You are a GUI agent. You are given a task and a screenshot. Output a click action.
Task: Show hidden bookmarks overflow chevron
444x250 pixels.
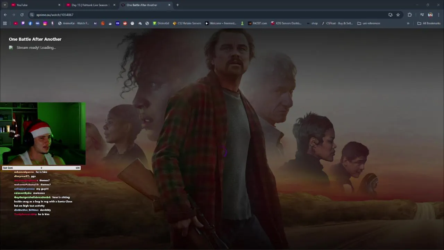[x=408, y=23]
